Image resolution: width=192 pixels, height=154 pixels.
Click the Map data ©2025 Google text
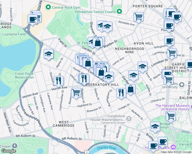click(x=176, y=152)
